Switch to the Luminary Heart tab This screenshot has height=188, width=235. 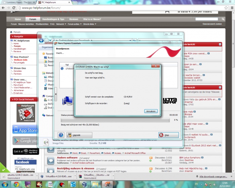pos(19,2)
